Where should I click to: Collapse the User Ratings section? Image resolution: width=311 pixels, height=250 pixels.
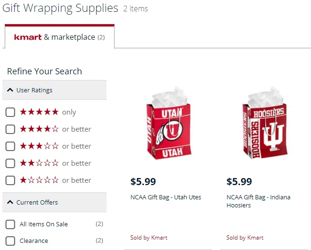[x=10, y=90]
